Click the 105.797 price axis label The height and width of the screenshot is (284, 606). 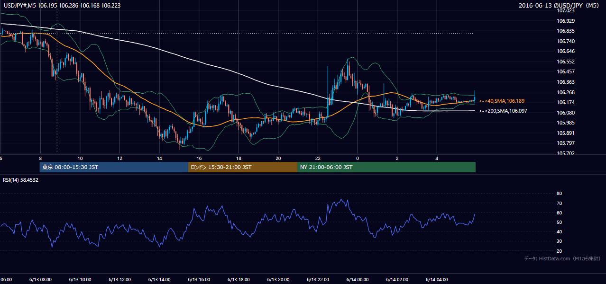[566, 143]
